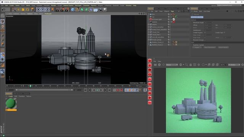The image size is (244, 137).
Task: Click the timeline current-frame marker
Action: tap(30, 86)
